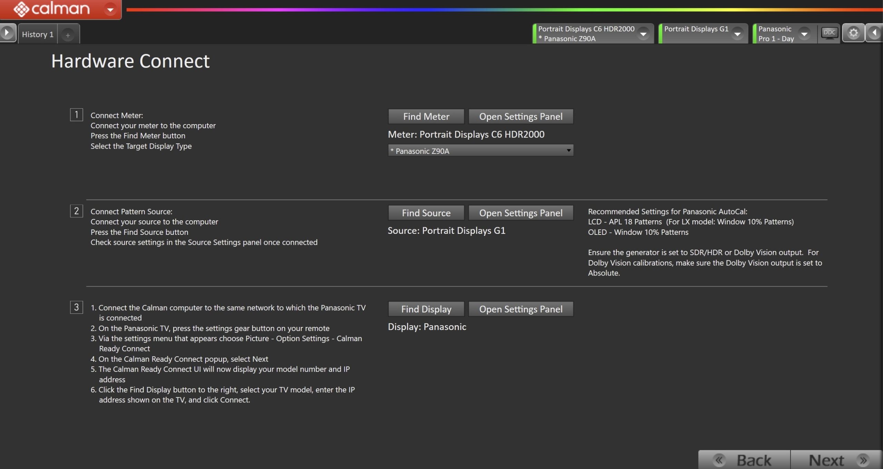
Task: Expand the Portrait Displays G1 source dropdown
Action: click(737, 34)
